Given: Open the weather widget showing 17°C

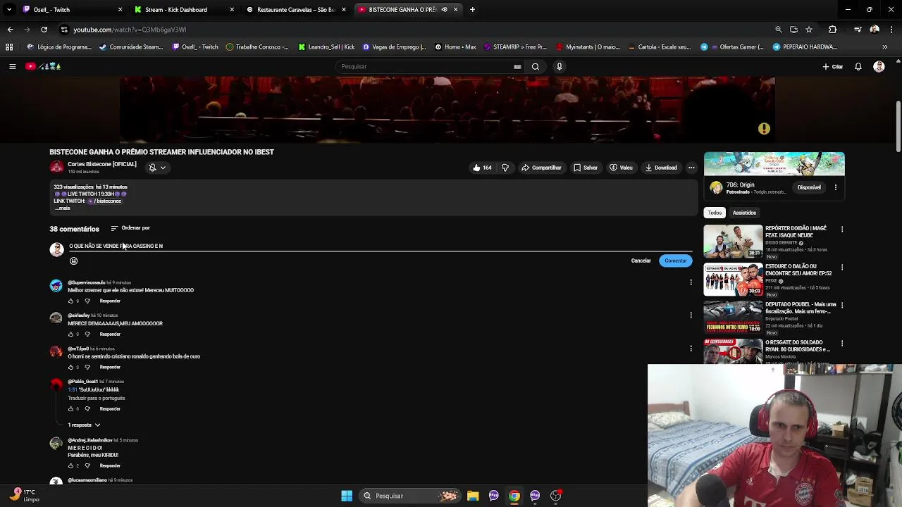Looking at the screenshot, I should coord(25,496).
